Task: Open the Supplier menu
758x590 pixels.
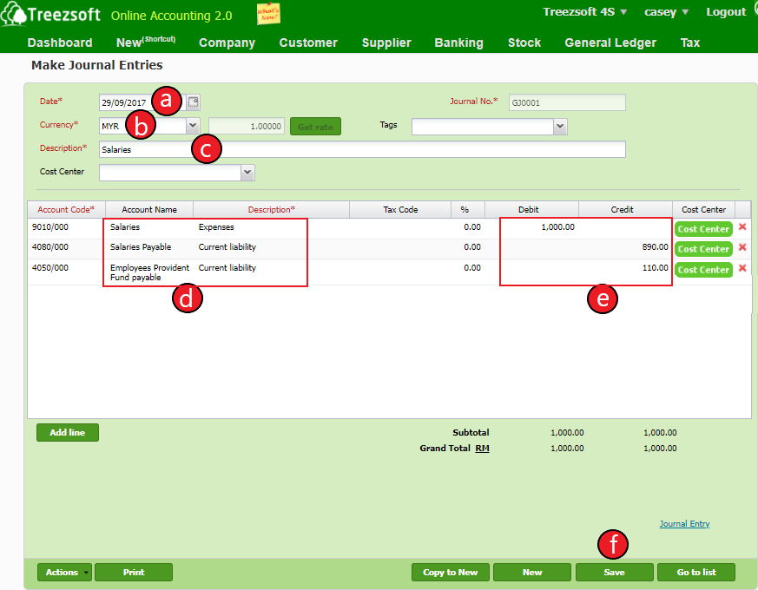Action: point(386,43)
